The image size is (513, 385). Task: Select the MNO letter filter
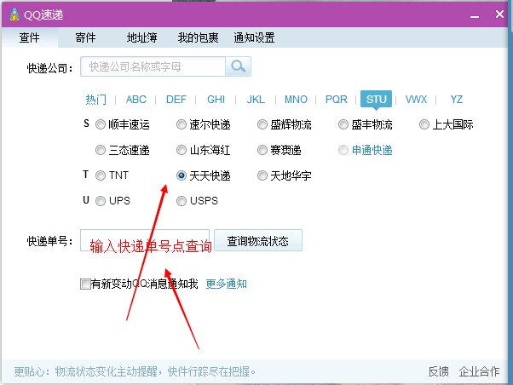tap(296, 99)
